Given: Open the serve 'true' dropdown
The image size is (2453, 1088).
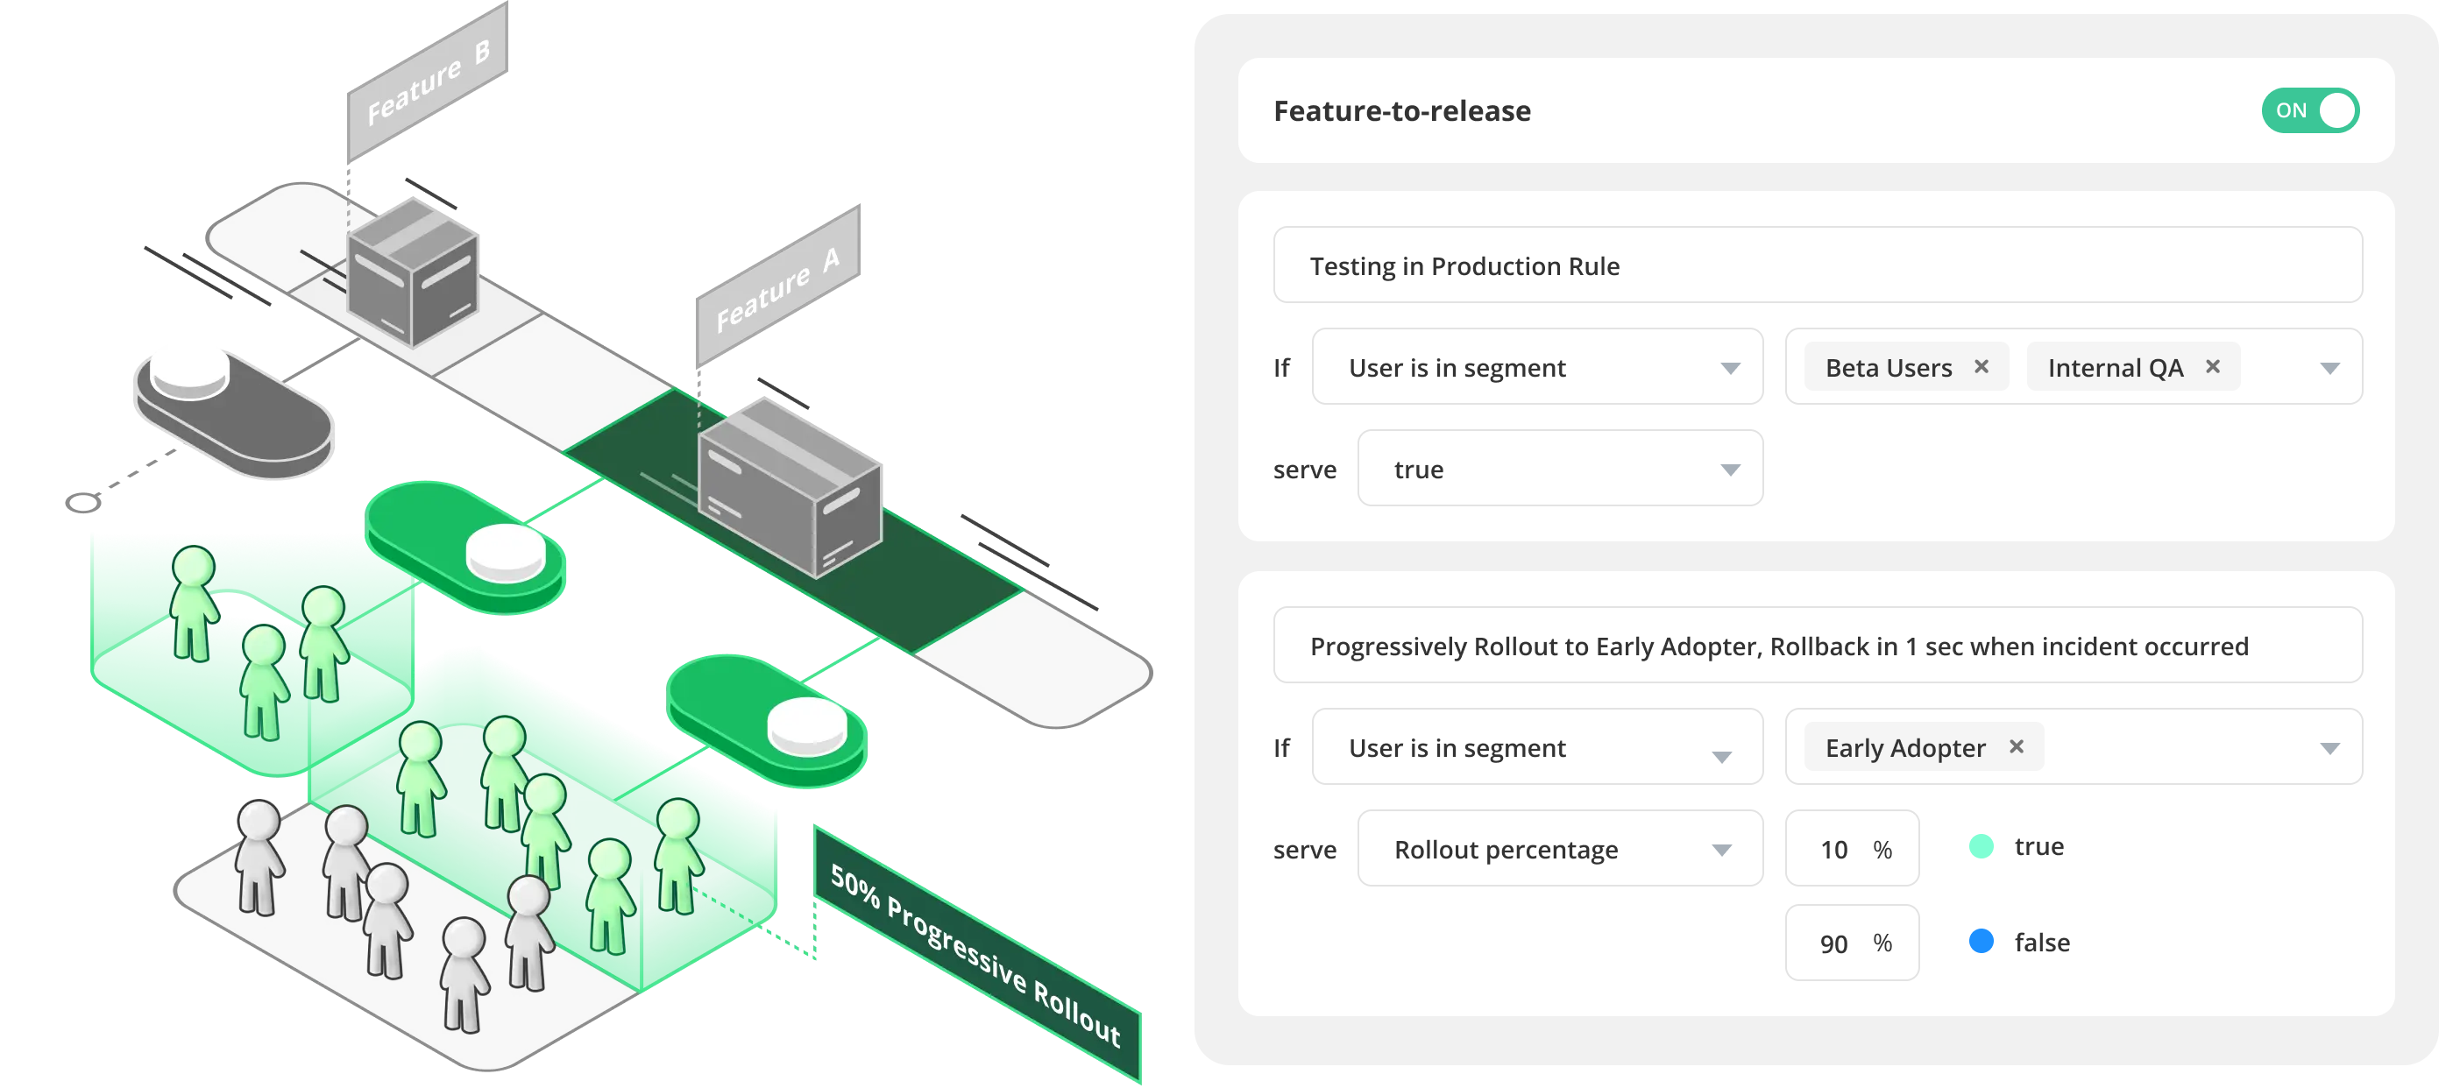Looking at the screenshot, I should (x=1560, y=469).
